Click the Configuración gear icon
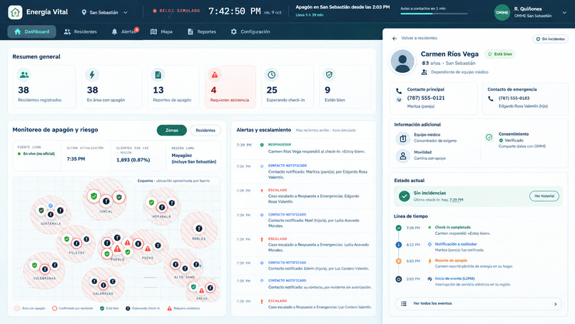Image resolution: width=575 pixels, height=324 pixels. (233, 31)
